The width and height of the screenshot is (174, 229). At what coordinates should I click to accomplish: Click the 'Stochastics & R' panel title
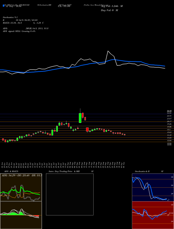[x=142, y=171]
